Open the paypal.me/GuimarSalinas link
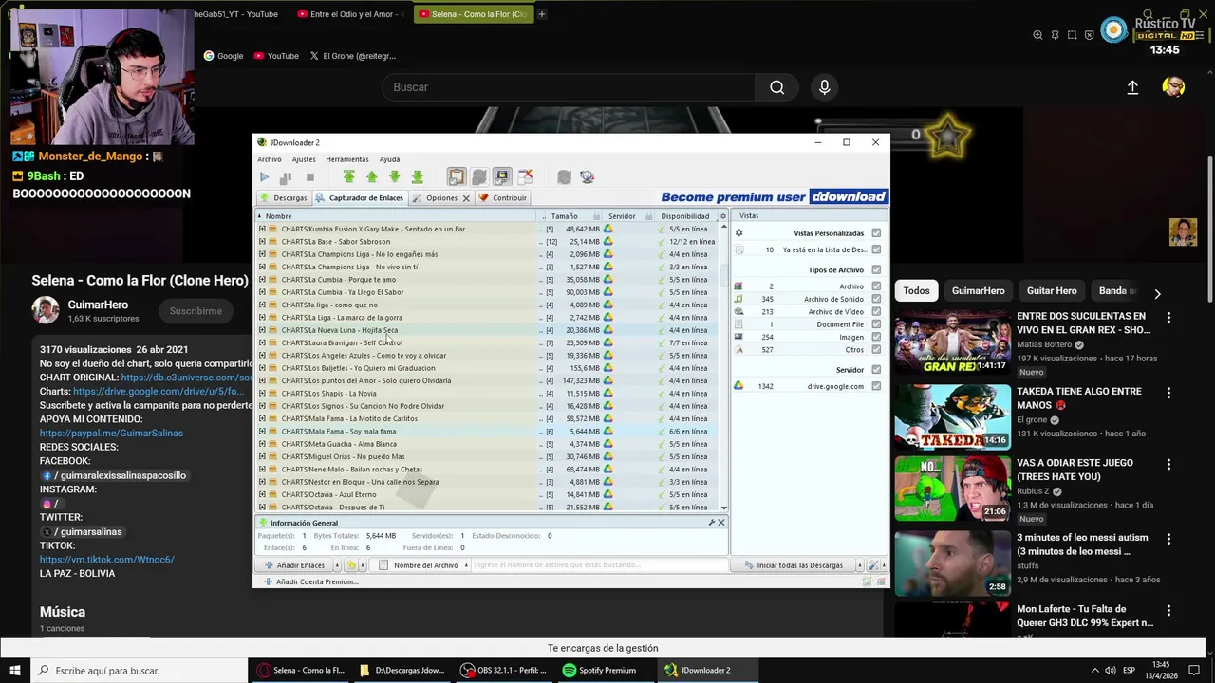This screenshot has height=683, width=1215. 111,434
